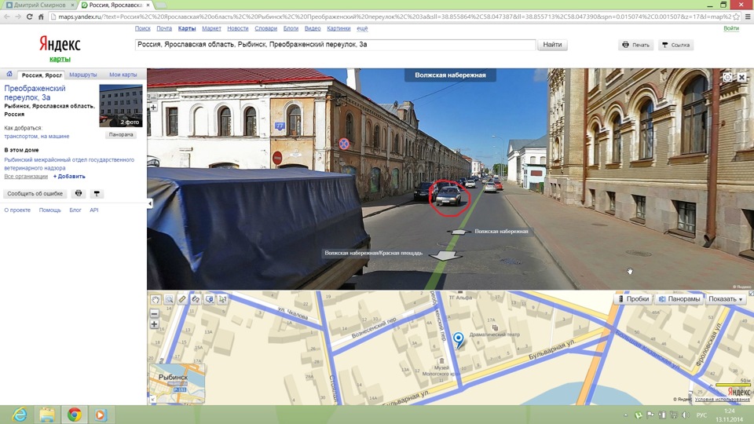Image resolution: width=754 pixels, height=424 pixels.
Task: Switch to the Мои карты tab
Action: [123, 75]
